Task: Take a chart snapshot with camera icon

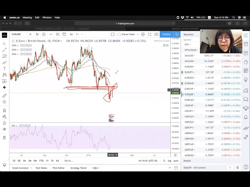Action: (156, 34)
